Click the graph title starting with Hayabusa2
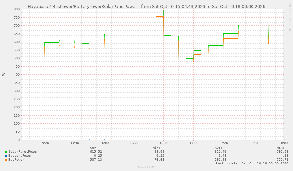The height and width of the screenshot is (171, 293). point(146,6)
